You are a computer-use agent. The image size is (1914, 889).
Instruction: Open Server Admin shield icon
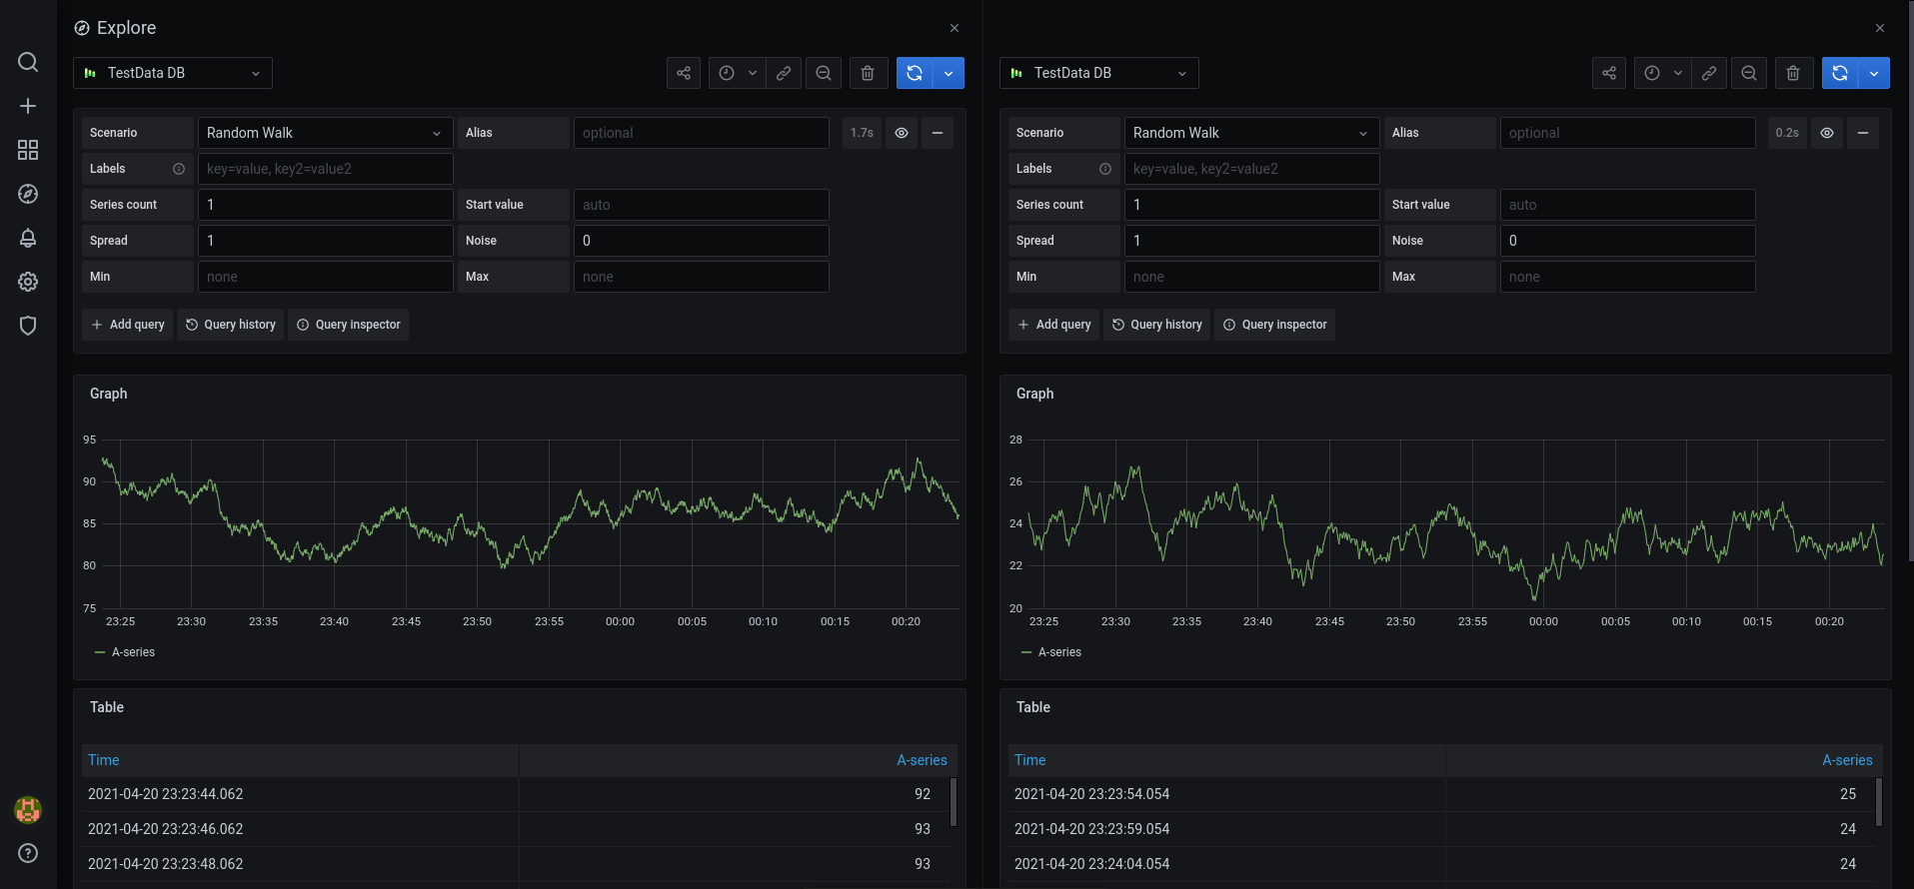point(28,326)
